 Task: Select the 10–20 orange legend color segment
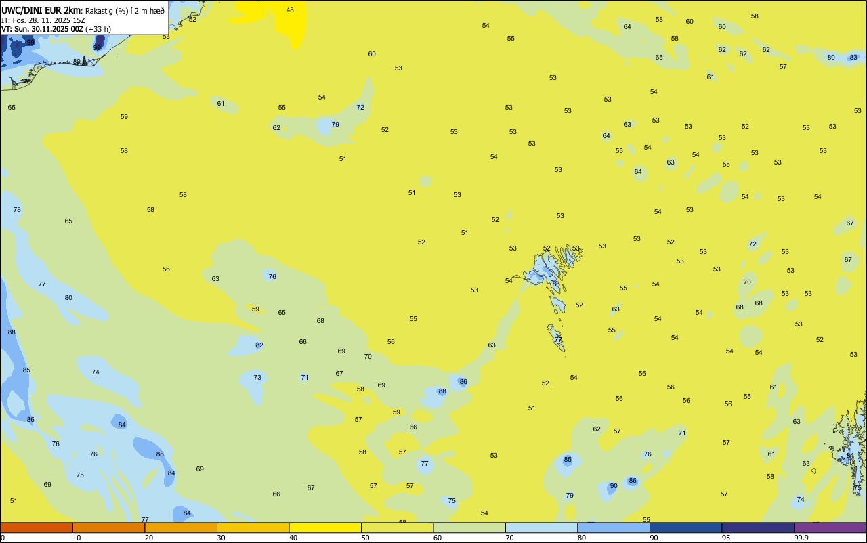pos(108,527)
